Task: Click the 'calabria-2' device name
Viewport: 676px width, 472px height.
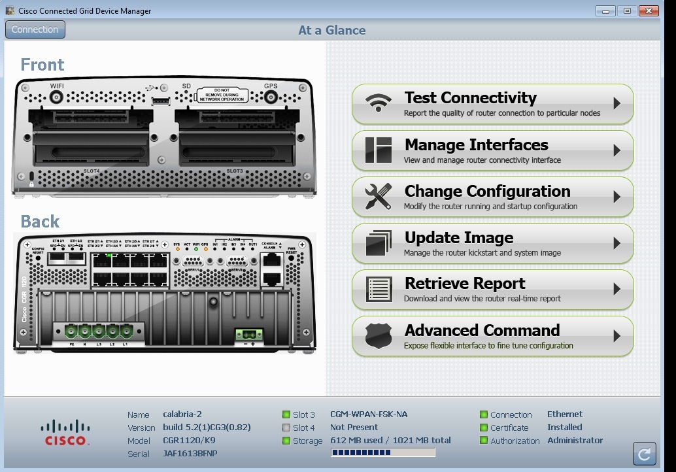Action: click(x=182, y=414)
